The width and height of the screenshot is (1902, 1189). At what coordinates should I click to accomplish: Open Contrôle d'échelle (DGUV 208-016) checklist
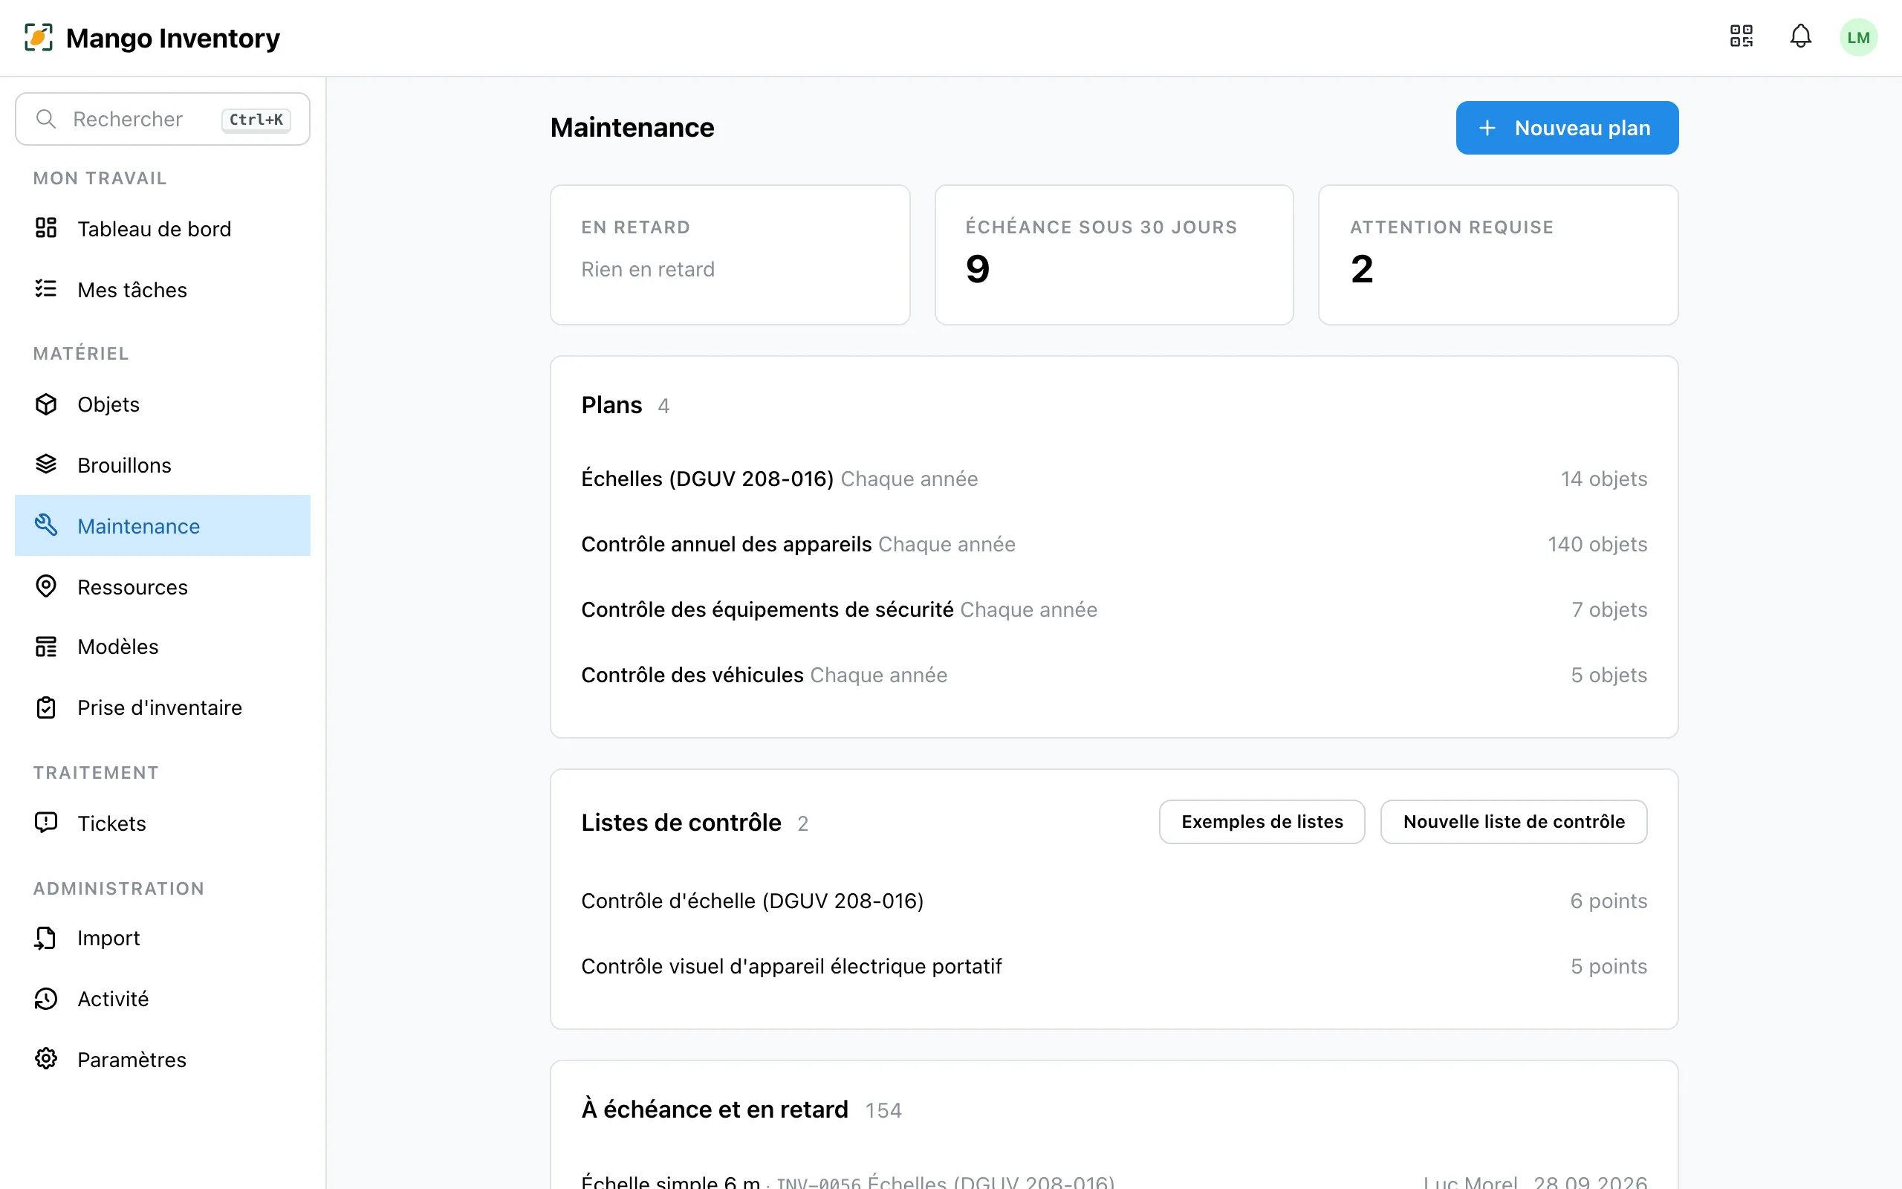click(x=1114, y=901)
